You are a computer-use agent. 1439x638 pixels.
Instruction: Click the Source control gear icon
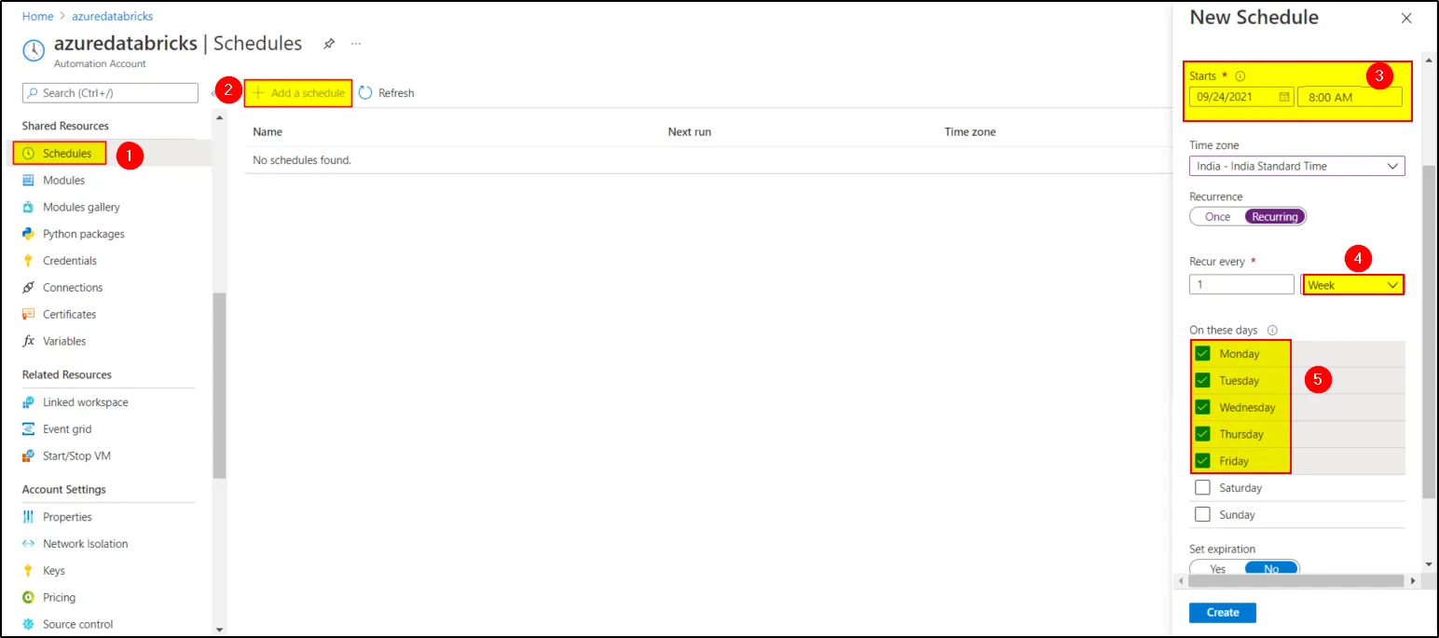click(x=28, y=624)
